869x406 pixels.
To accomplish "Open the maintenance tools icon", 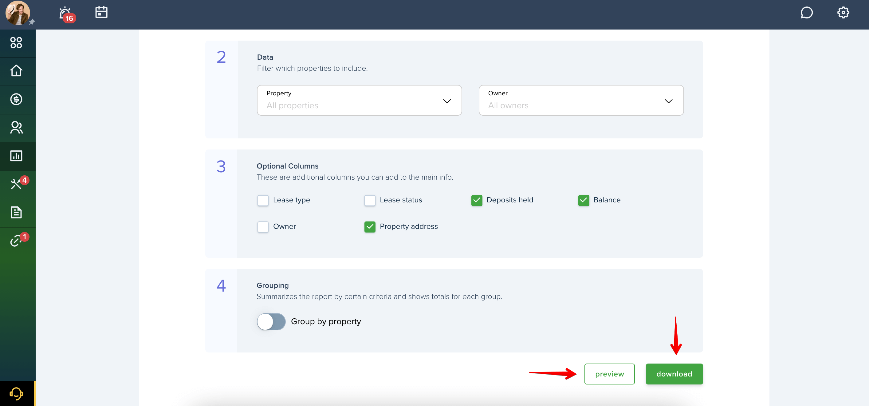I will pyautogui.click(x=16, y=185).
